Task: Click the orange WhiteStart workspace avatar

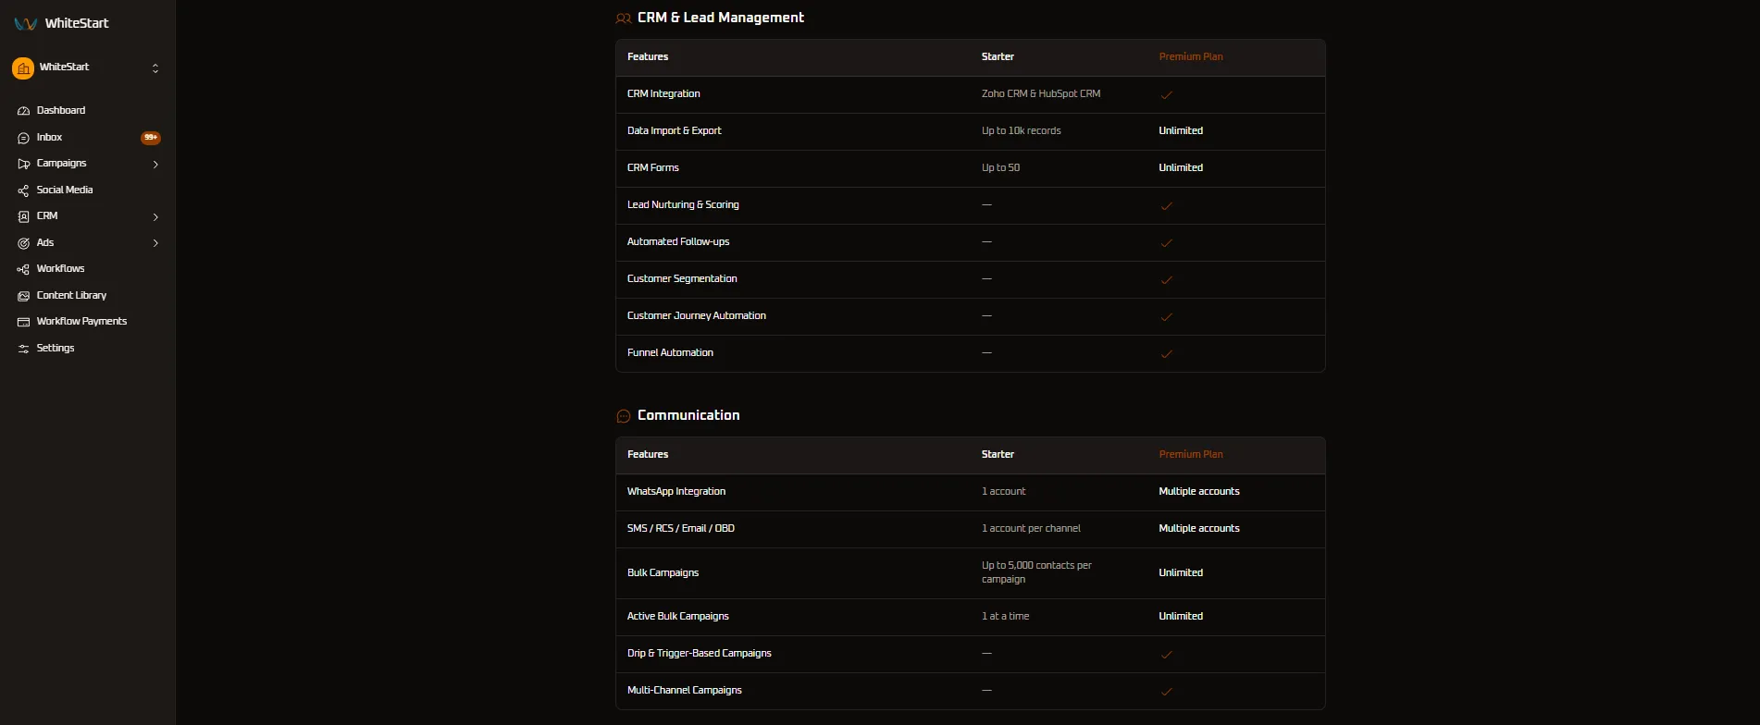Action: point(23,68)
